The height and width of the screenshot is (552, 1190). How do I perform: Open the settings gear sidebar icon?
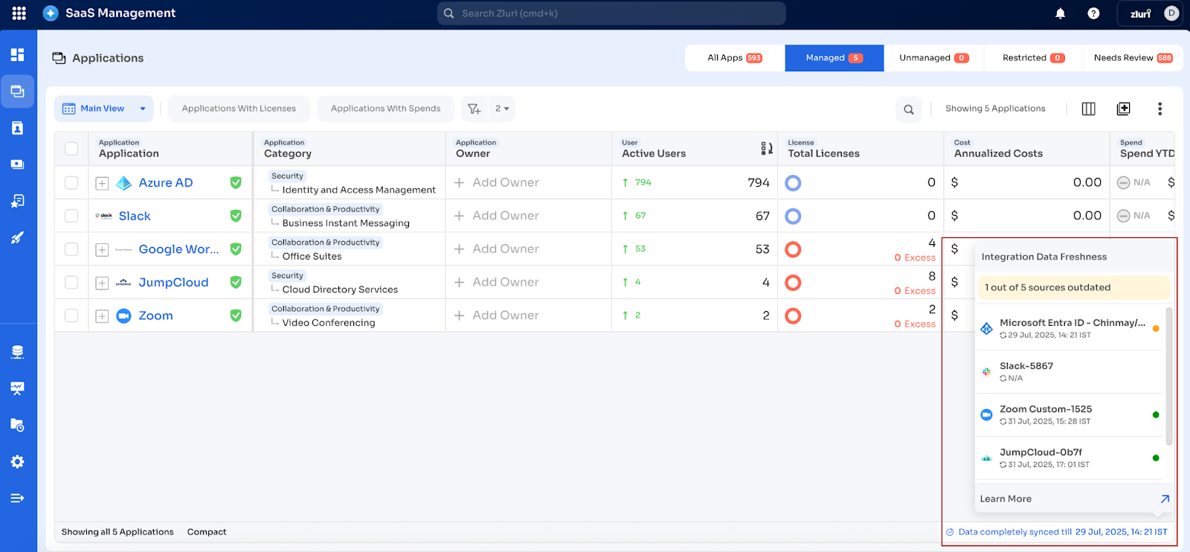coord(18,462)
